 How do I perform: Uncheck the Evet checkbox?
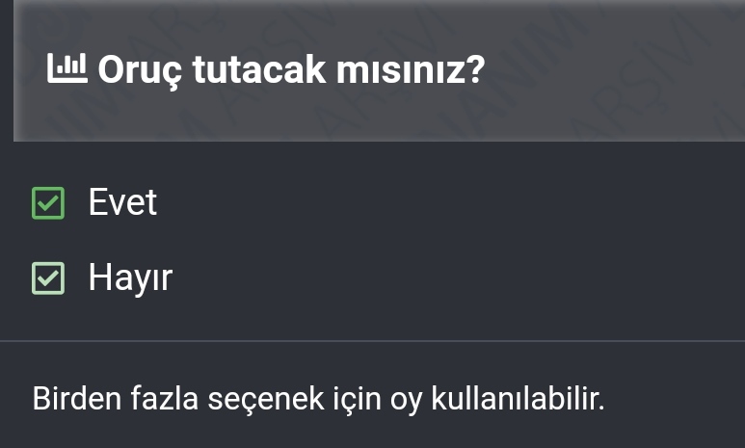[48, 203]
